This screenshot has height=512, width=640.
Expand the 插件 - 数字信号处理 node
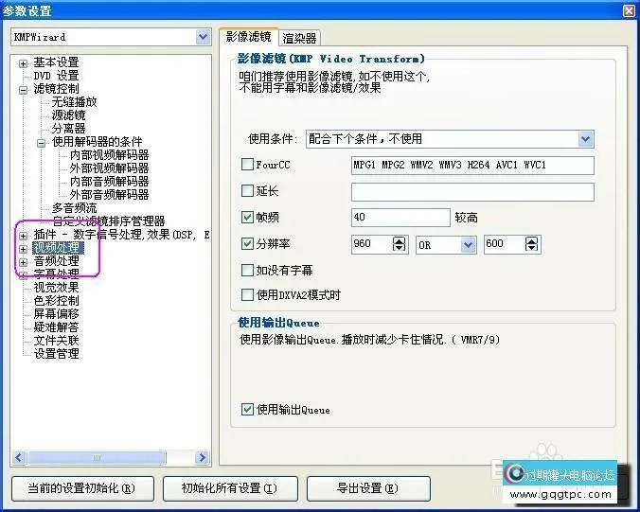coord(24,236)
